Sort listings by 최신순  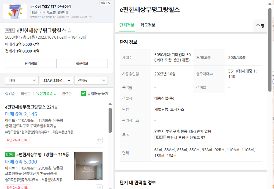click(26, 94)
